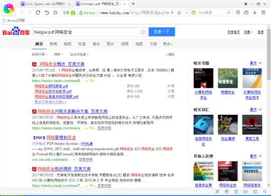Switch to the first browser tab

point(46,4)
